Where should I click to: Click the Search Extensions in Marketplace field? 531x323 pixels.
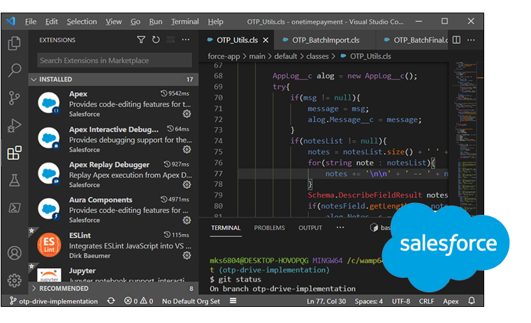pyautogui.click(x=115, y=60)
